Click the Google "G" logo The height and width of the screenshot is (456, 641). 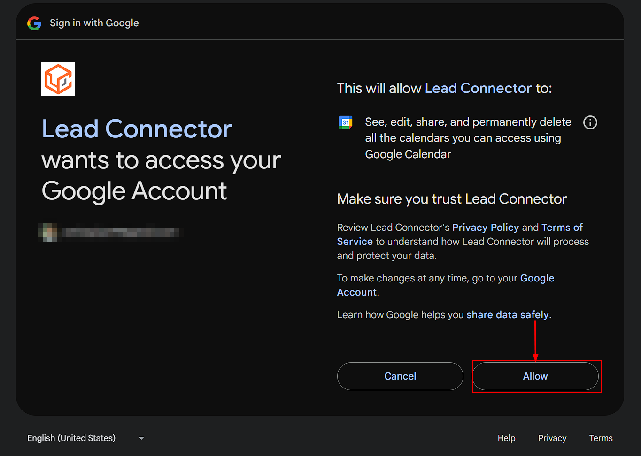34,23
